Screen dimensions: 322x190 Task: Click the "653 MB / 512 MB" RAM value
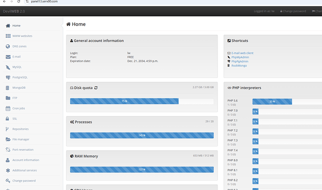[x=203, y=156]
